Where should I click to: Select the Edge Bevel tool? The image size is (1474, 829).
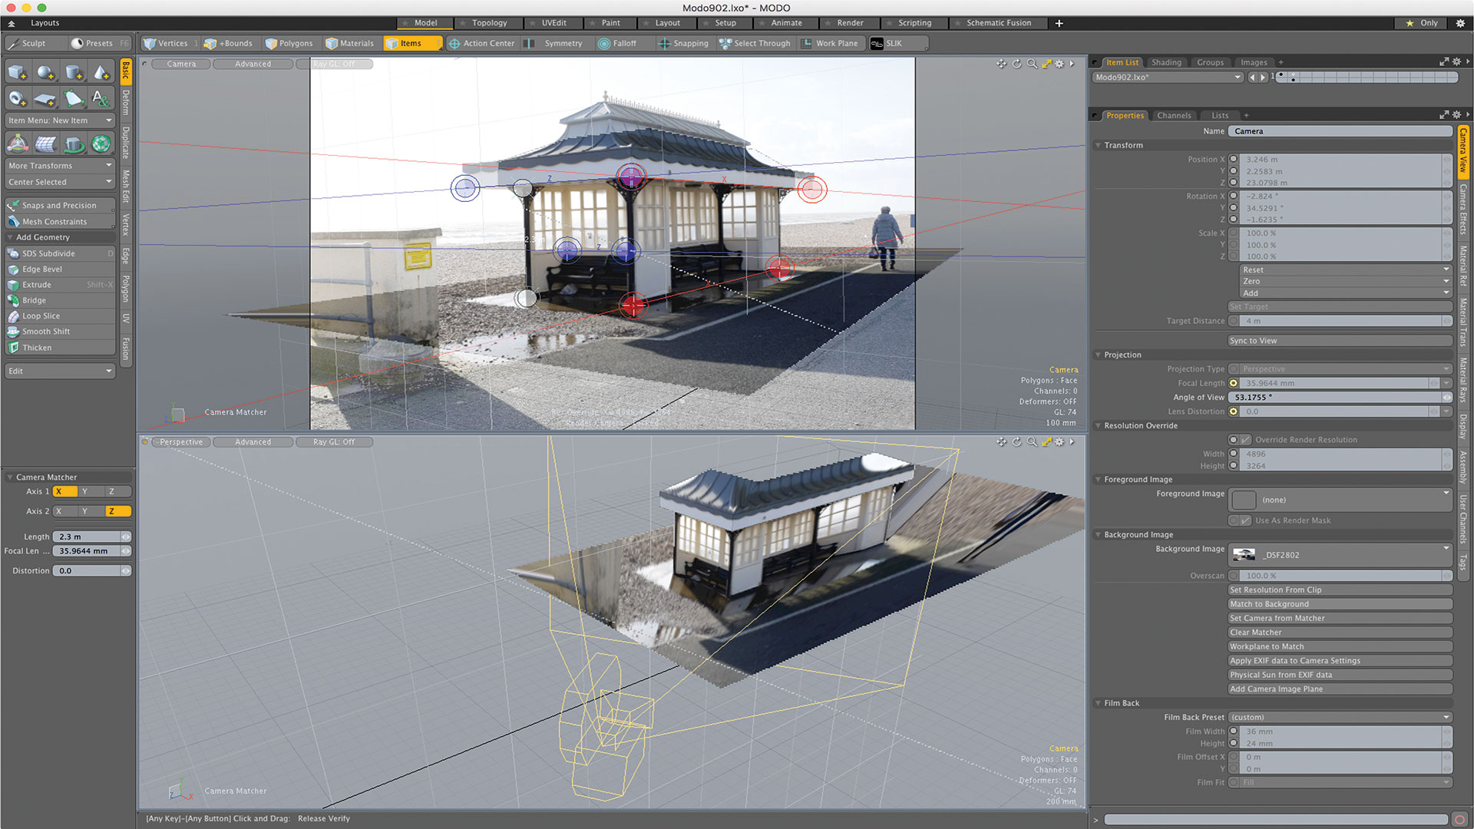(60, 269)
